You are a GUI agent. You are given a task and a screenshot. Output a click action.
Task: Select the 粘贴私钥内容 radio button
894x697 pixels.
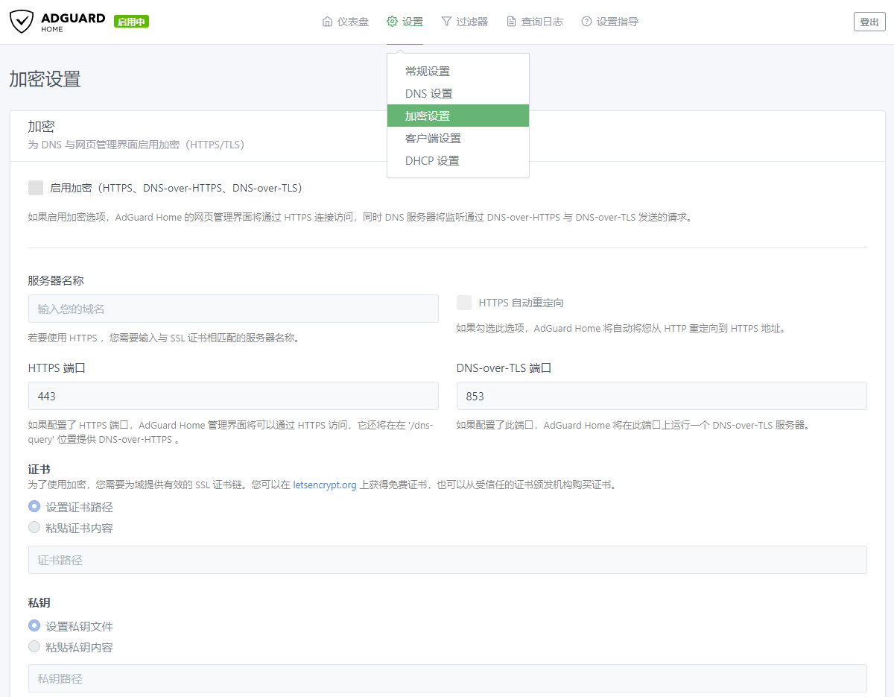click(x=34, y=646)
